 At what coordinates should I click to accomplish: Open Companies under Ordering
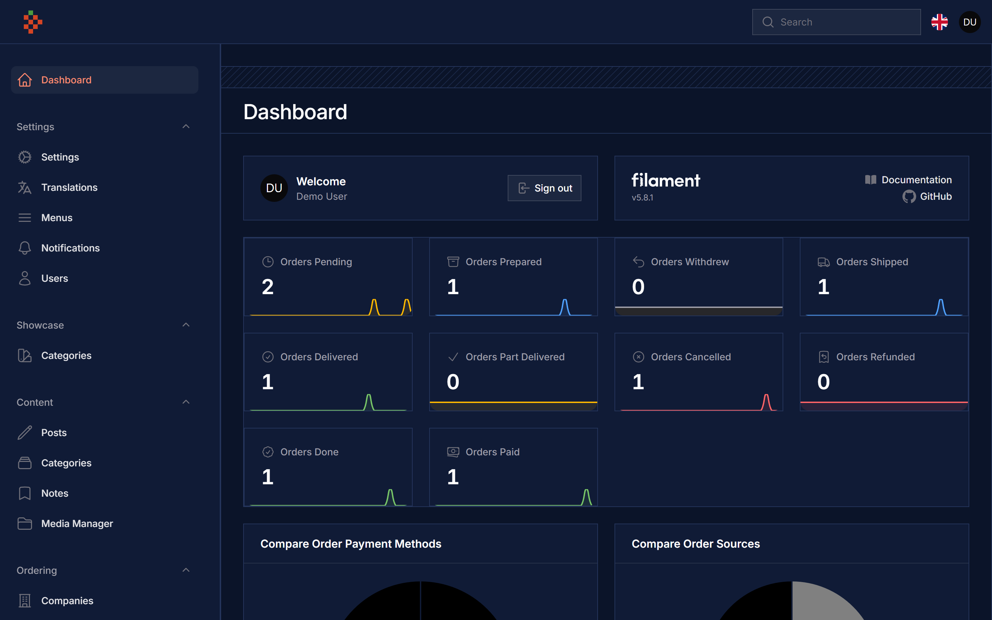pyautogui.click(x=104, y=601)
